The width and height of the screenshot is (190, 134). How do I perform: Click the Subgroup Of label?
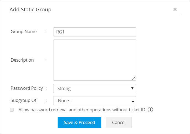point(24,101)
